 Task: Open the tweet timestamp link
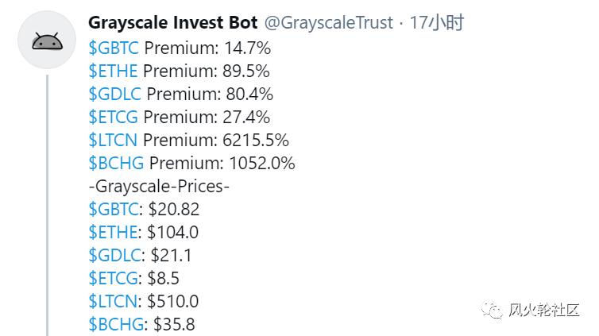point(436,23)
